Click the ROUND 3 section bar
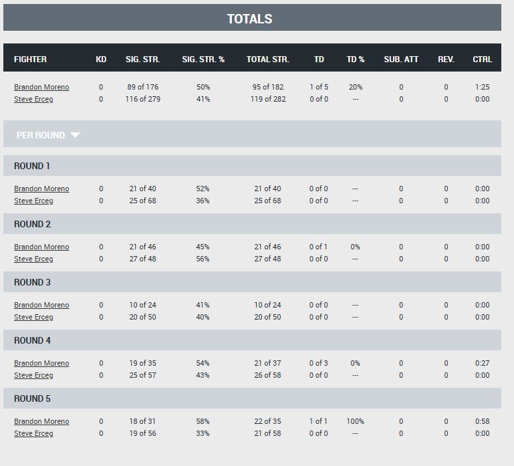Viewport: 514px width, 466px height. click(x=252, y=282)
